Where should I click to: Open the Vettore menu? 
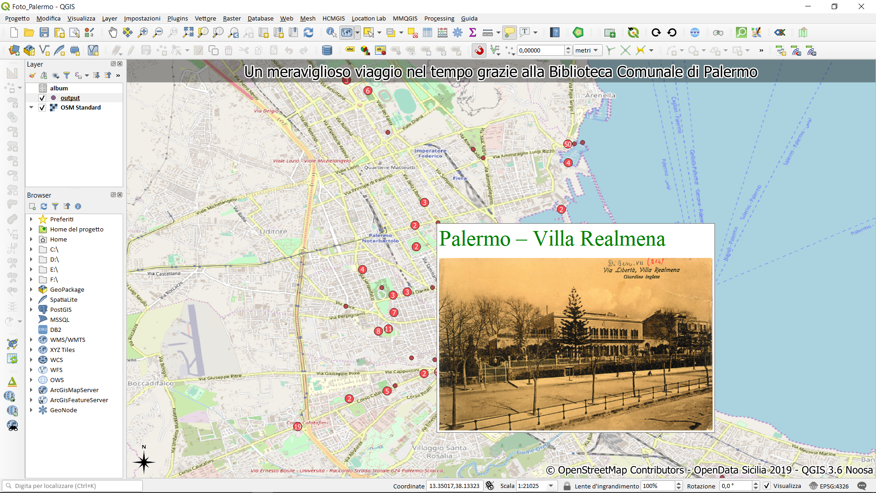point(205,18)
